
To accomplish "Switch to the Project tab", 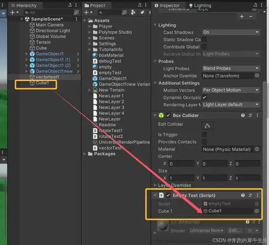I will pyautogui.click(x=95, y=5).
